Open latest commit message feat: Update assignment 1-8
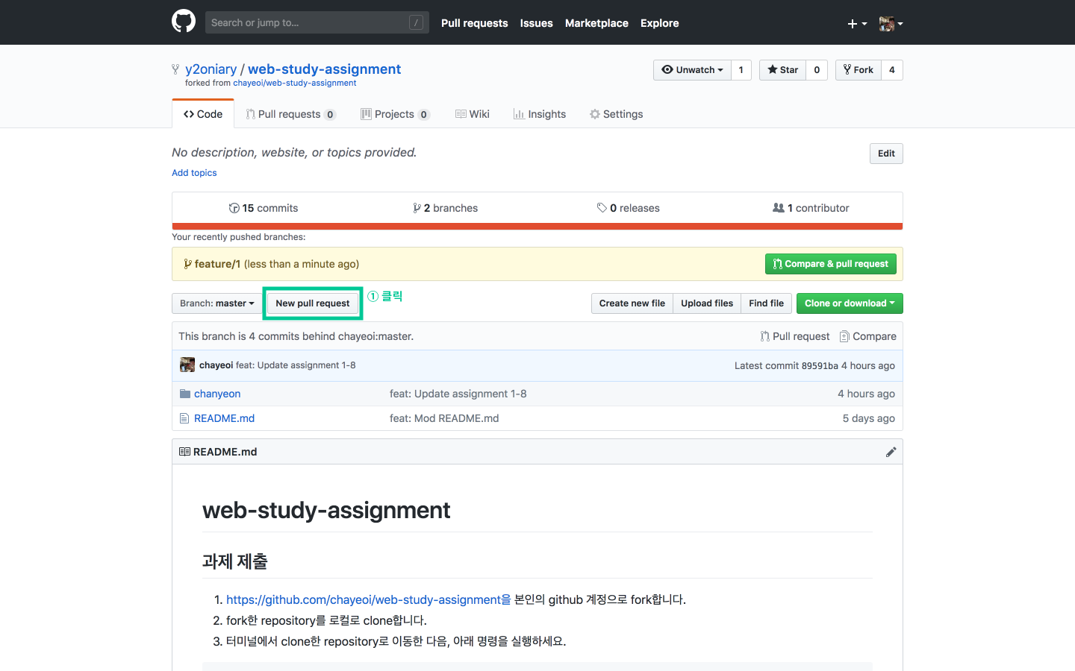The width and height of the screenshot is (1075, 671). pos(296,365)
